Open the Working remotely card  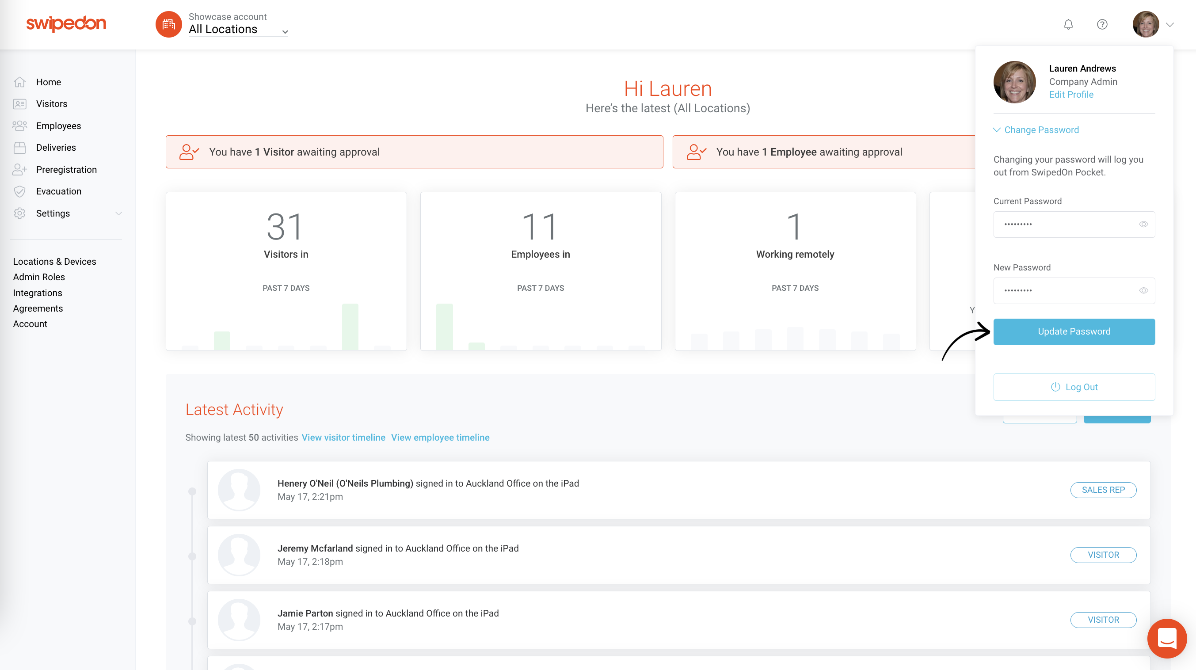[x=795, y=271]
